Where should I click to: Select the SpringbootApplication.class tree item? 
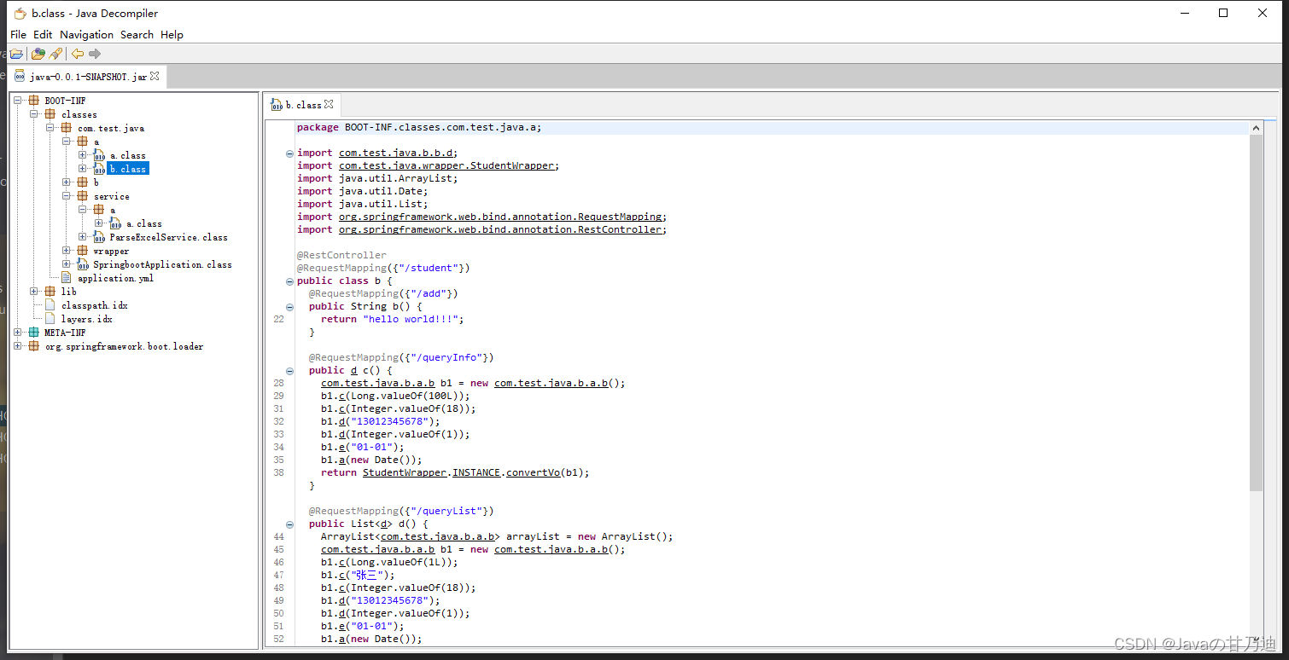[162, 264]
